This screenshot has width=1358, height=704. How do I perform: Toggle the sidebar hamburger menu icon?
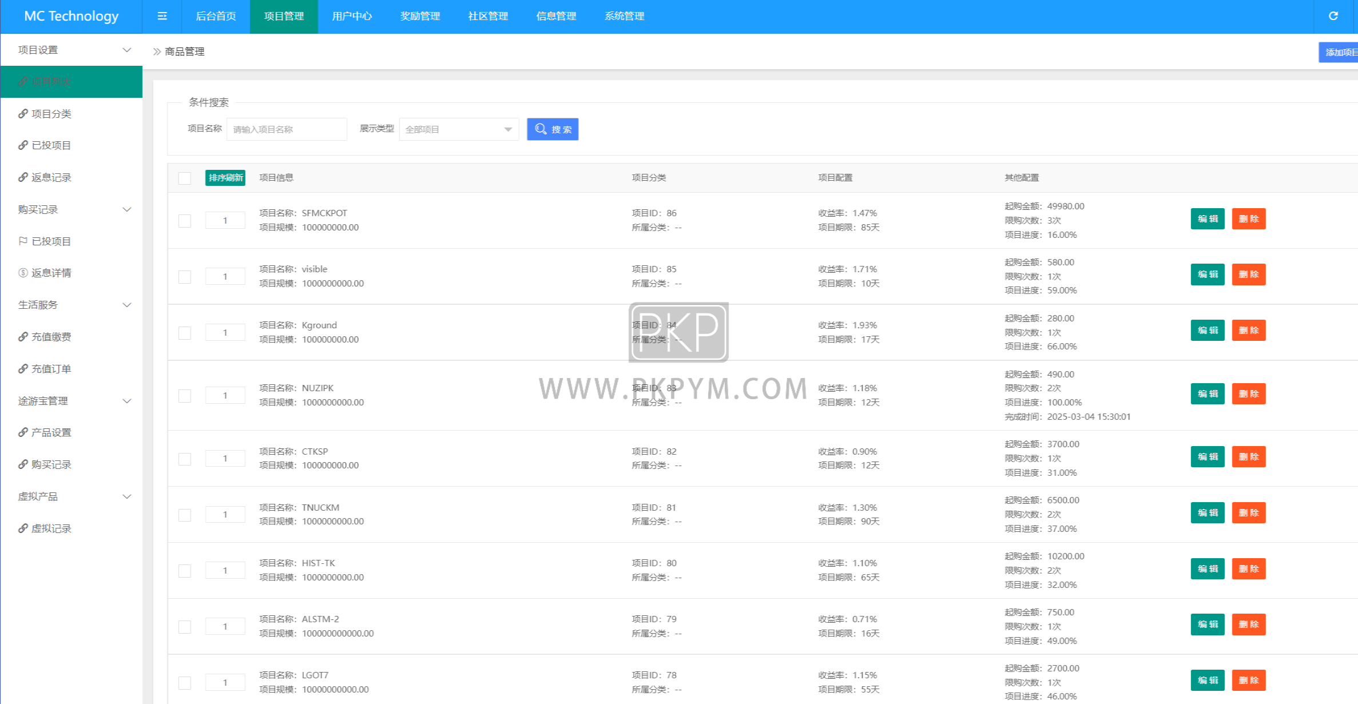[x=162, y=16]
